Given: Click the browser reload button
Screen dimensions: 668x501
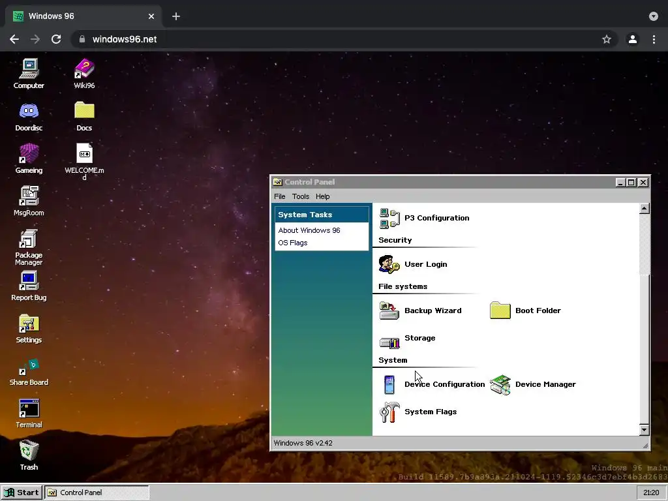Looking at the screenshot, I should point(56,39).
